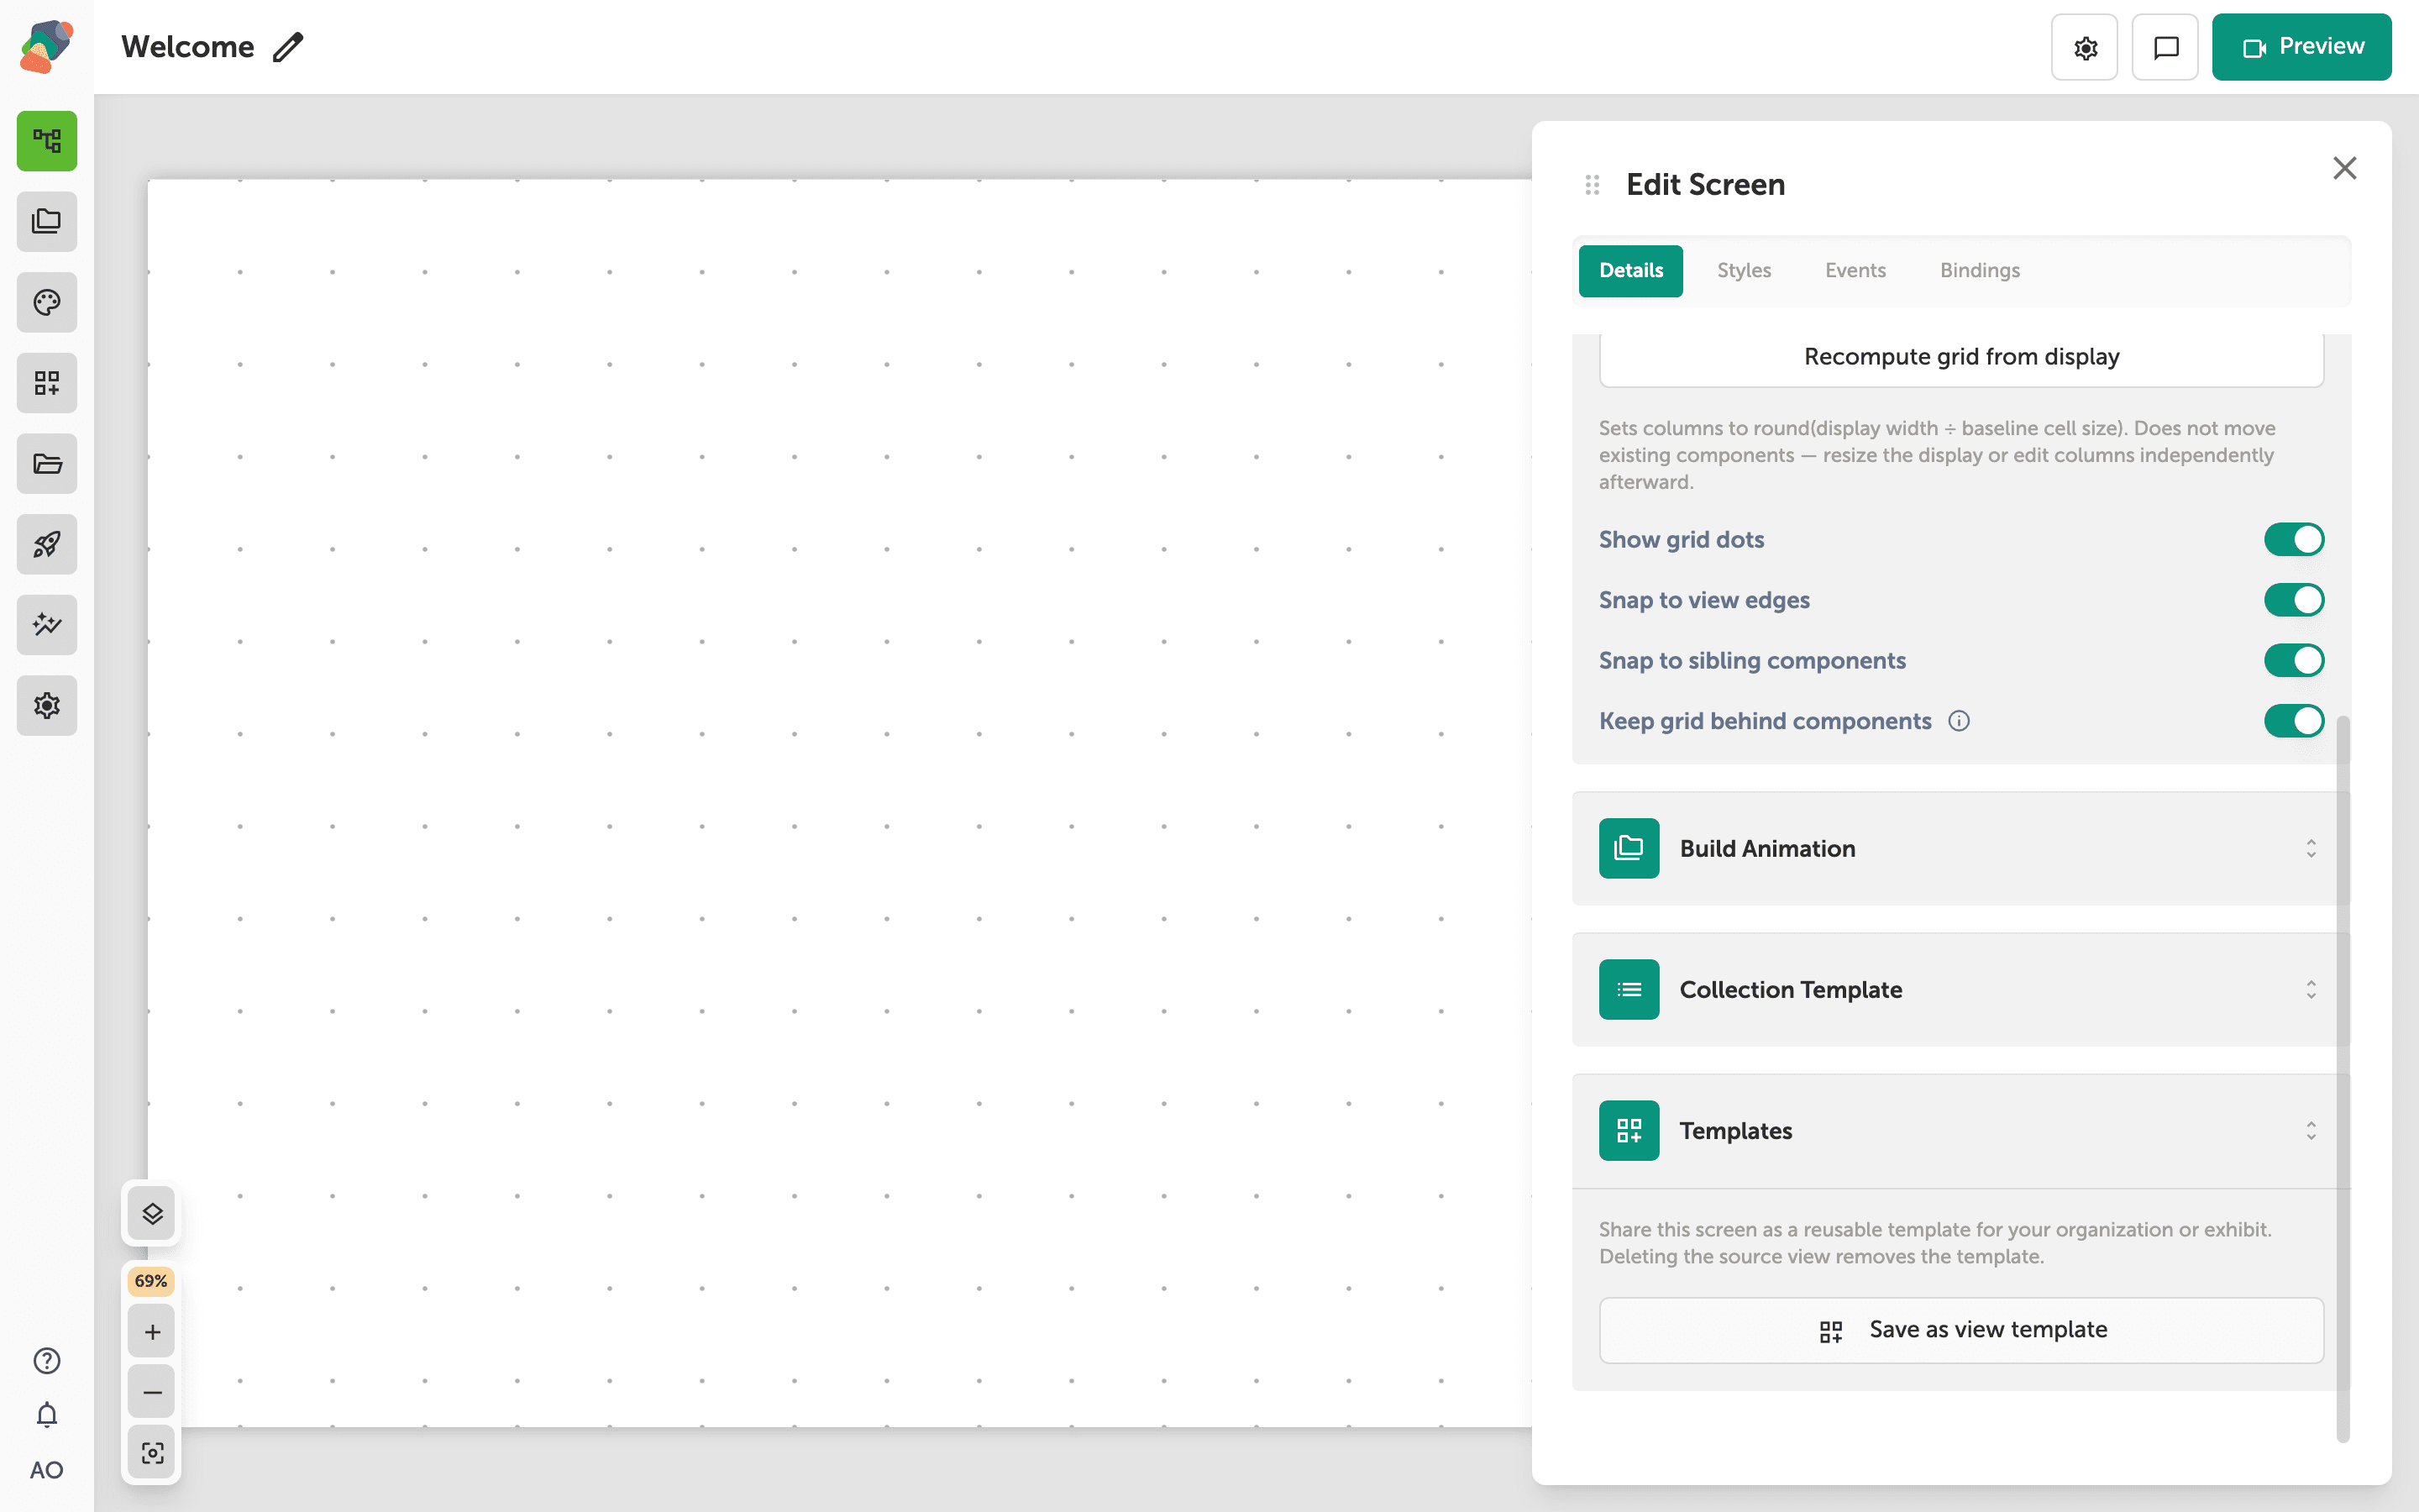Click Save as view template button
The image size is (2419, 1512).
pyautogui.click(x=1961, y=1330)
